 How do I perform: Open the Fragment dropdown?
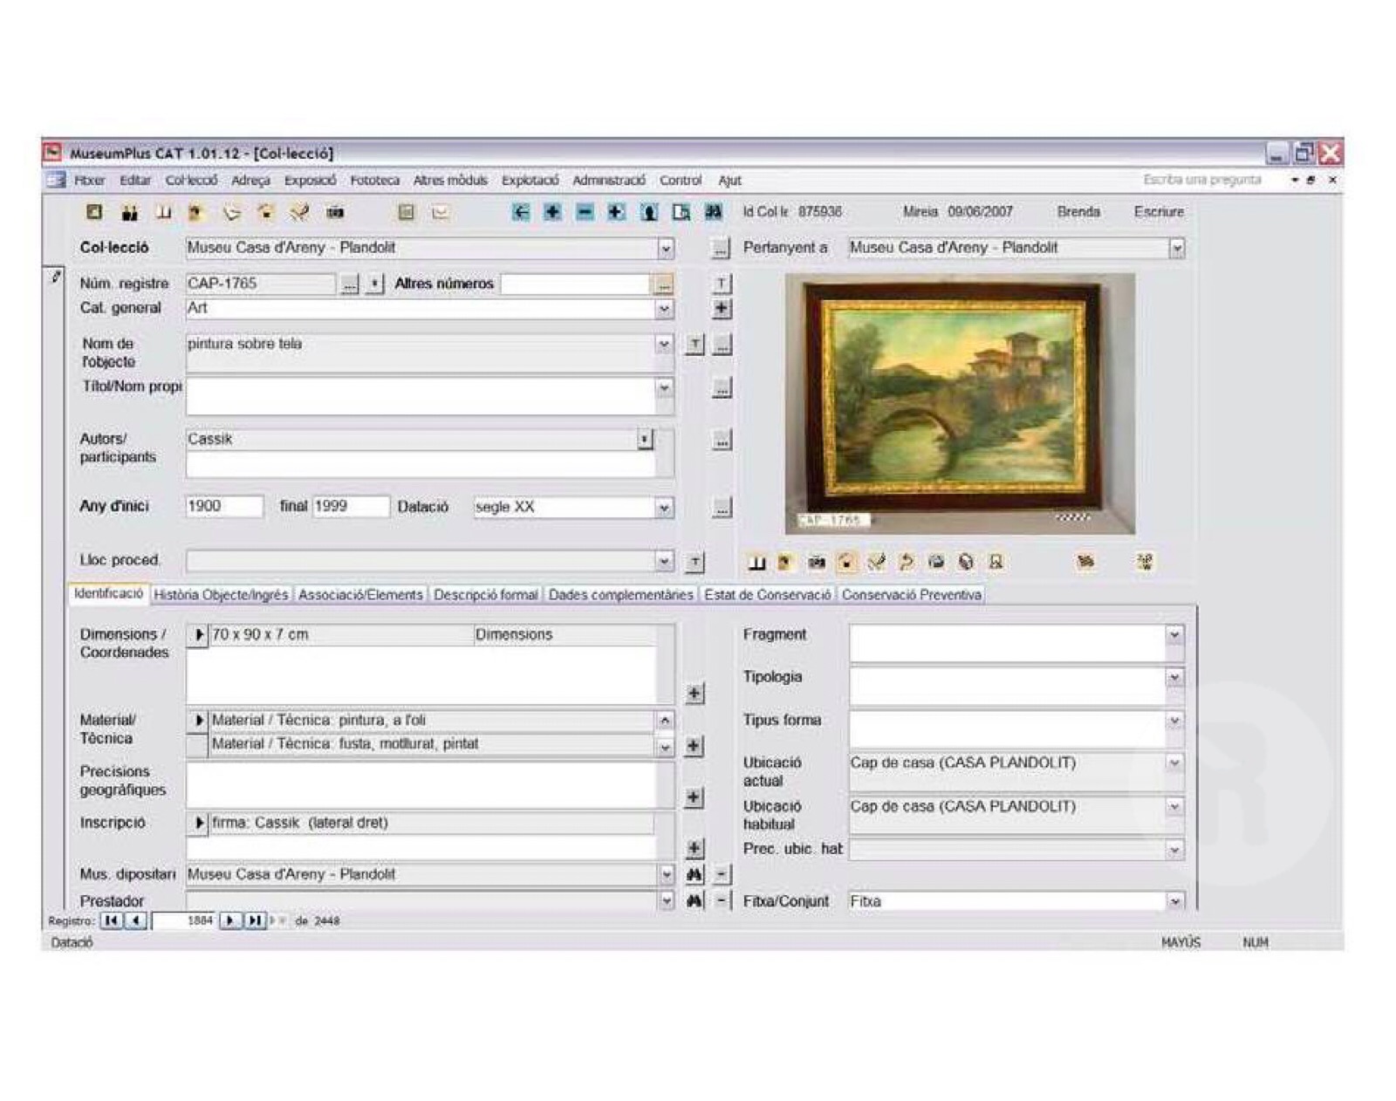[1174, 635]
